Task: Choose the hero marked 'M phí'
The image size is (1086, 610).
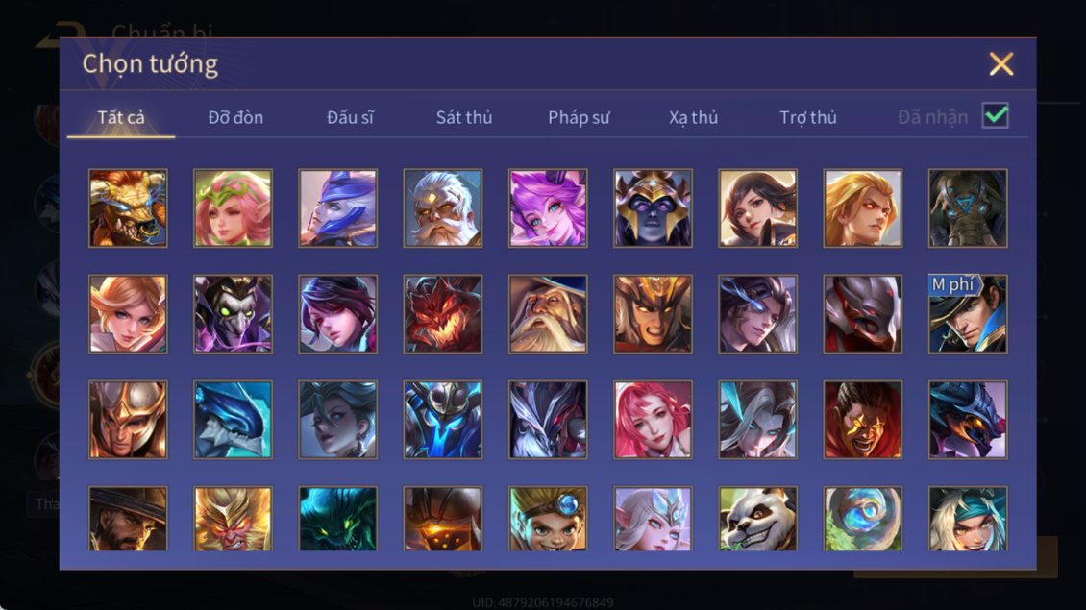Action: [968, 314]
